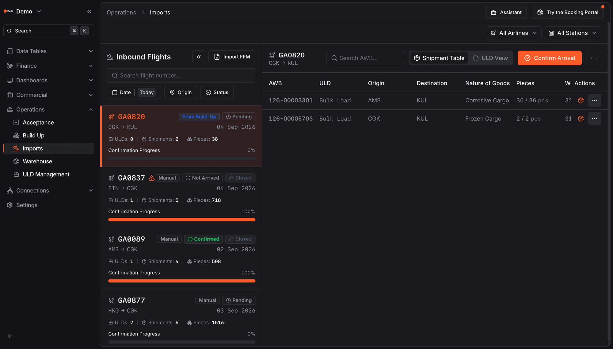Click the orange package icon for AWB 126-00003301
The width and height of the screenshot is (613, 349).
tap(581, 101)
